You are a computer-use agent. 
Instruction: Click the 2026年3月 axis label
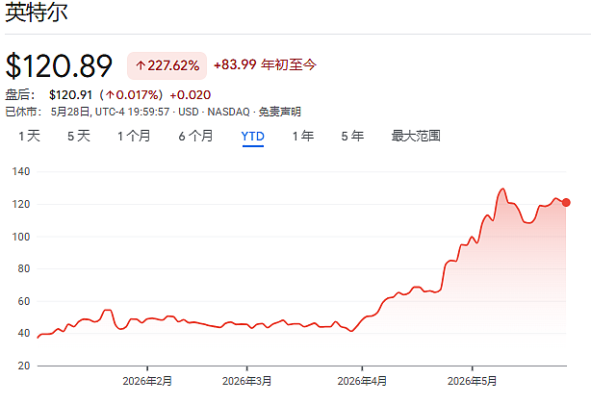coord(246,381)
